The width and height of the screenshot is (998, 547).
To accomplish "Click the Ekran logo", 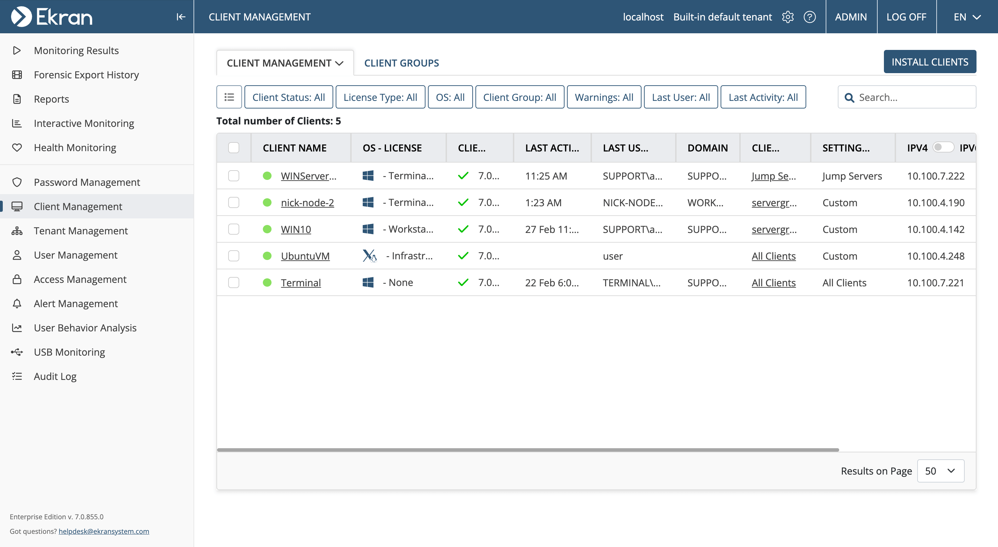I will pos(52,17).
